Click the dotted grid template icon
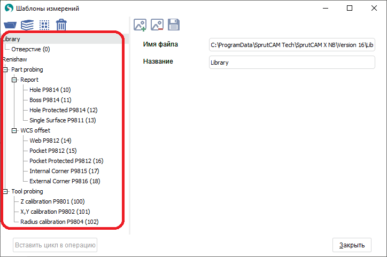This screenshot has width=387, height=257. pos(44,25)
